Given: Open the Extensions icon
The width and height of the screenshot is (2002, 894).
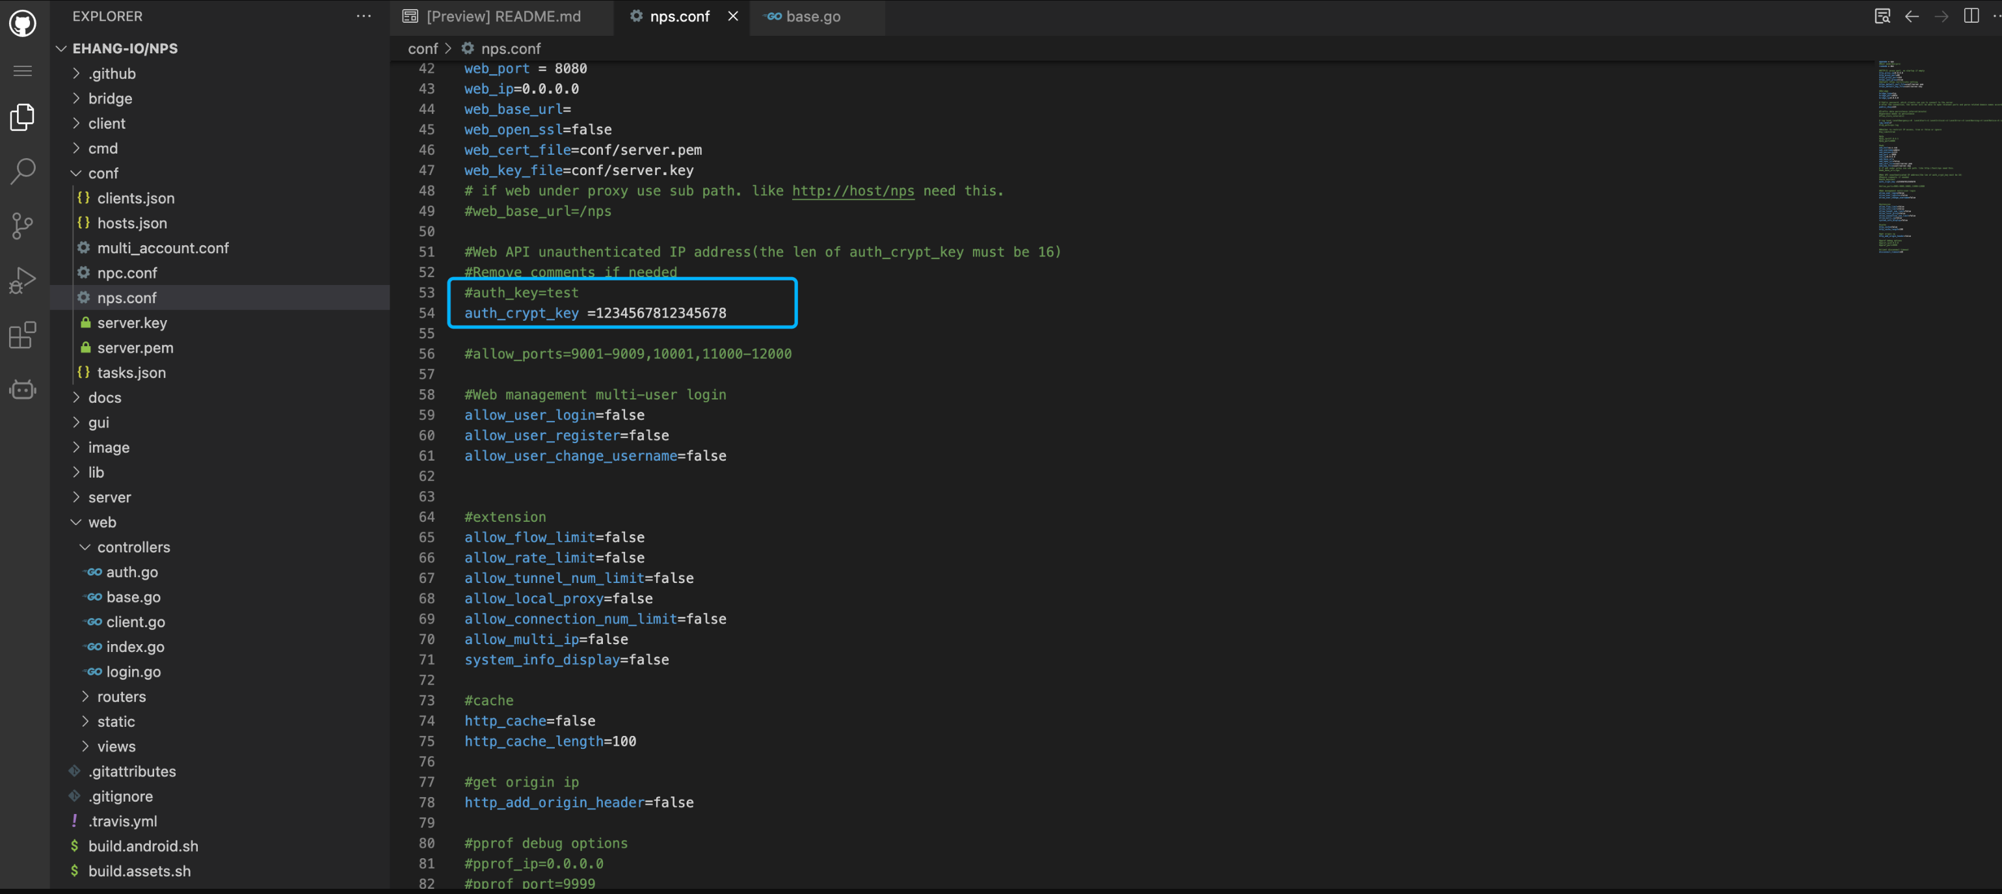Looking at the screenshot, I should click(23, 335).
